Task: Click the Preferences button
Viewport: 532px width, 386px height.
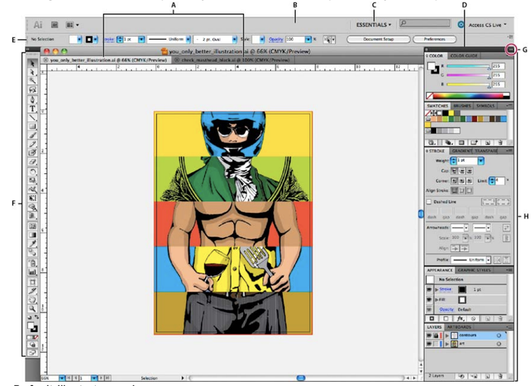Action: click(x=435, y=39)
